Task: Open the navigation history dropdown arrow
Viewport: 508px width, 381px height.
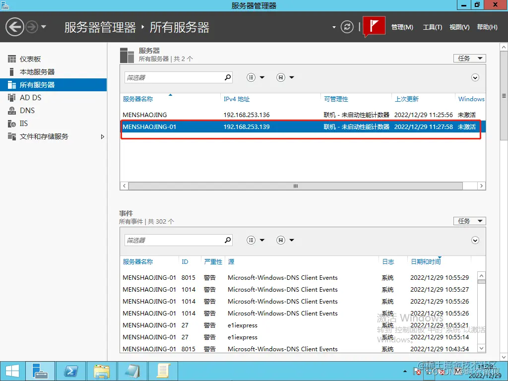Action: 44,27
